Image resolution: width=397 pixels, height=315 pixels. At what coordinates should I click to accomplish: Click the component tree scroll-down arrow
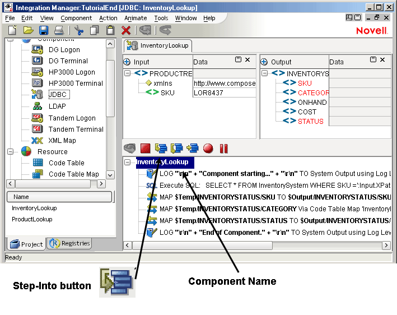pyautogui.click(x=110, y=175)
